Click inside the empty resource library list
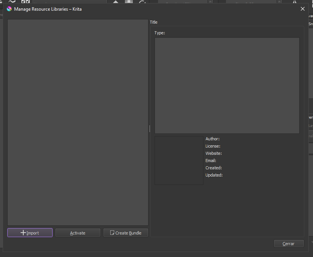 (x=78, y=122)
